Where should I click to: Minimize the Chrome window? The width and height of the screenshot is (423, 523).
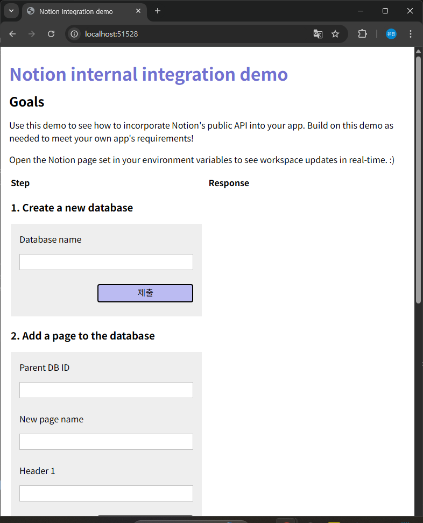(361, 11)
